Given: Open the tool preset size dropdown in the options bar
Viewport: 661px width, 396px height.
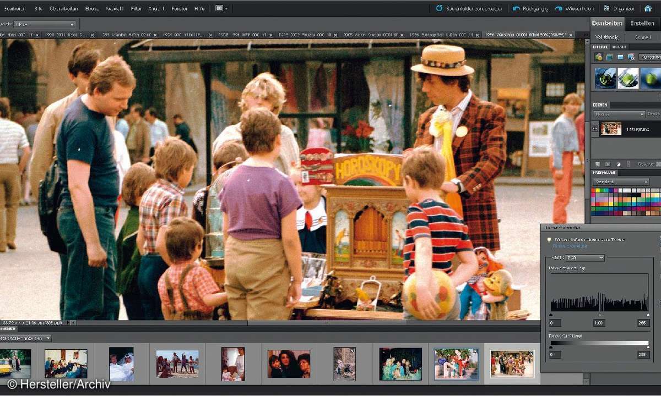Looking at the screenshot, I should point(45,24).
